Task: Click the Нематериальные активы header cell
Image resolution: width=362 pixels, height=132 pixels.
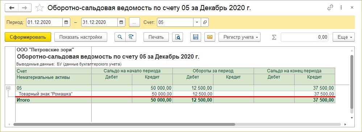Action: pyautogui.click(x=54, y=79)
